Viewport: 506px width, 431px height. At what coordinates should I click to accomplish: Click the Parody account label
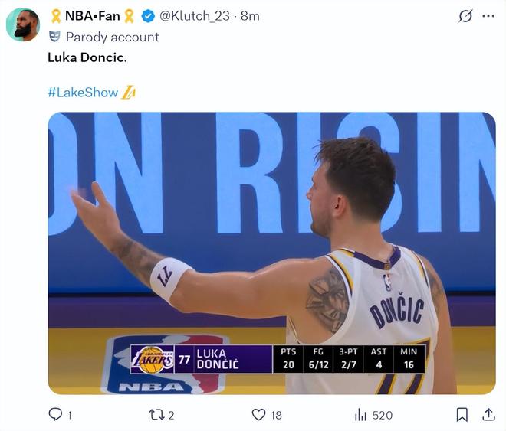112,37
